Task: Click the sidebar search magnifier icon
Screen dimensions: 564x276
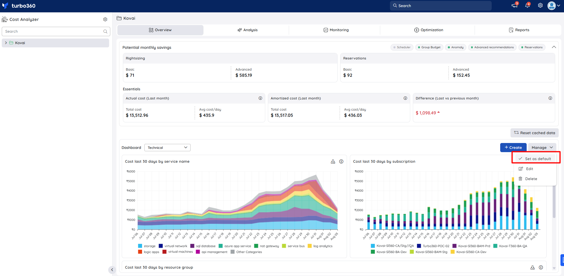Action: [x=105, y=31]
